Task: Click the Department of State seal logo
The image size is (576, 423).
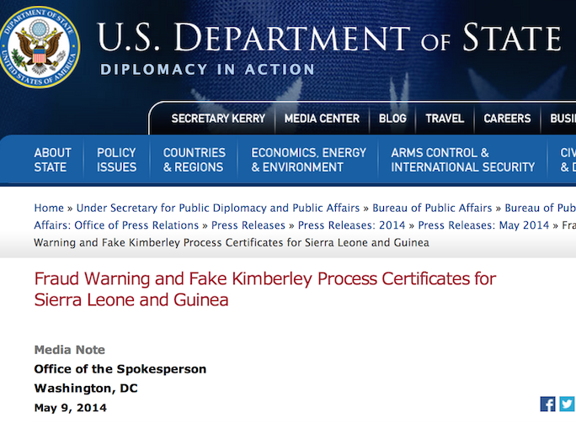Action: [40, 46]
